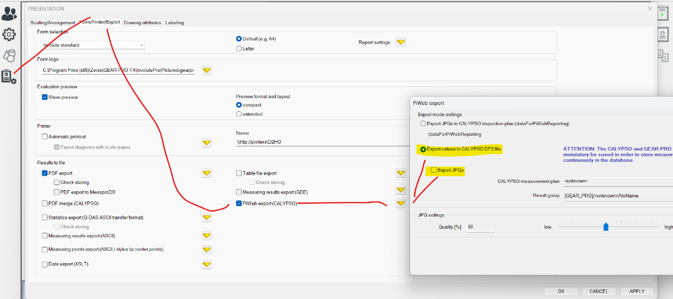Open Measuring results export (GDE) yellow arrow
The height and width of the screenshot is (299, 673).
(400, 191)
